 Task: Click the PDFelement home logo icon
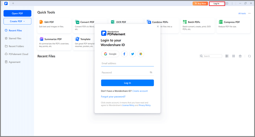click(6, 3)
